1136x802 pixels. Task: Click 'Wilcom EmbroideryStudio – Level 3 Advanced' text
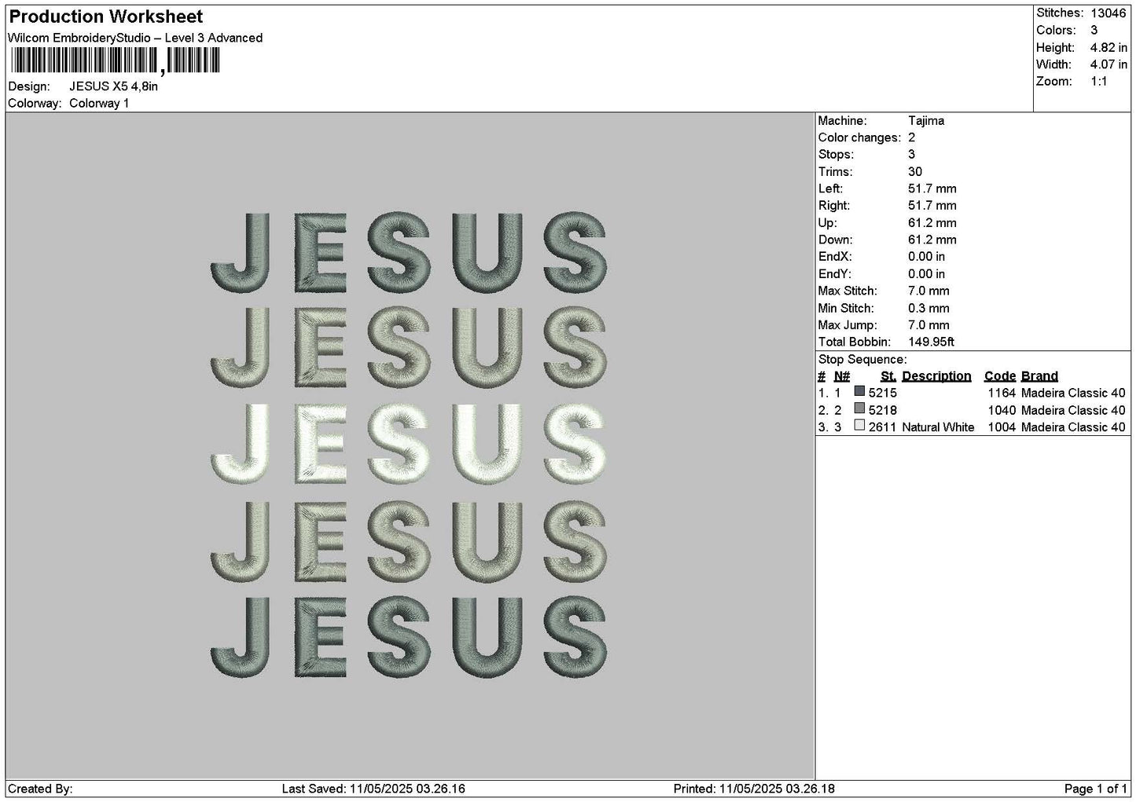(x=135, y=38)
